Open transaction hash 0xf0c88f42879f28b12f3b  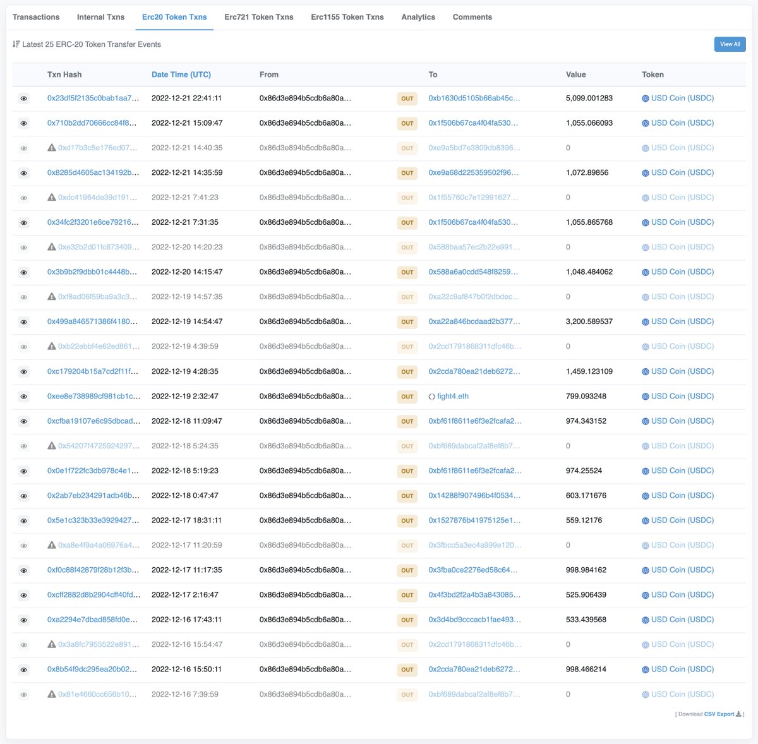[x=93, y=570]
